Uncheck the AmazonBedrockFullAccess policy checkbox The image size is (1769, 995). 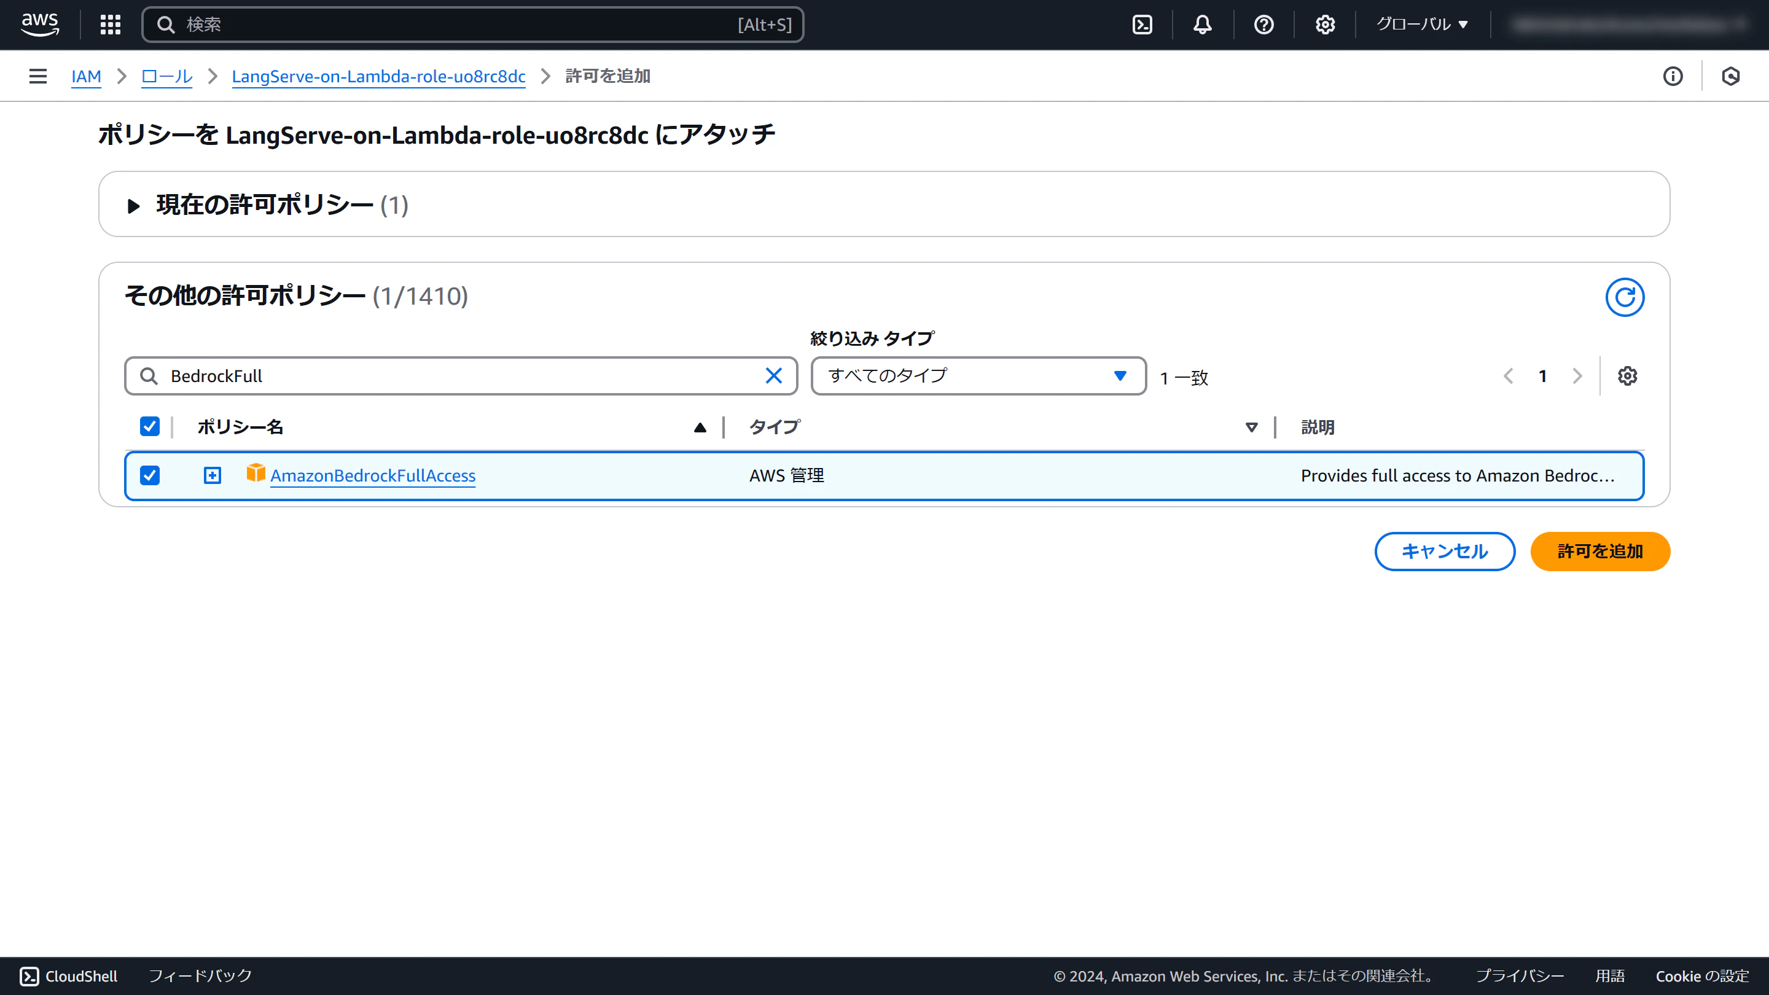[150, 475]
